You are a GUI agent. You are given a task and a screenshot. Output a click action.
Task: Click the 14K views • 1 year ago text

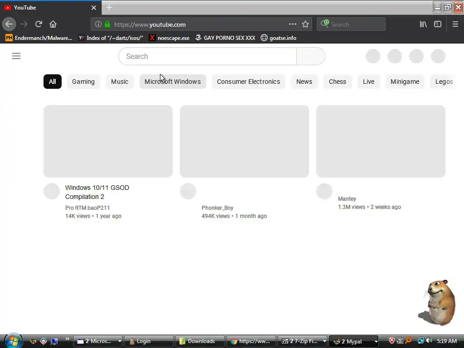[x=93, y=216]
